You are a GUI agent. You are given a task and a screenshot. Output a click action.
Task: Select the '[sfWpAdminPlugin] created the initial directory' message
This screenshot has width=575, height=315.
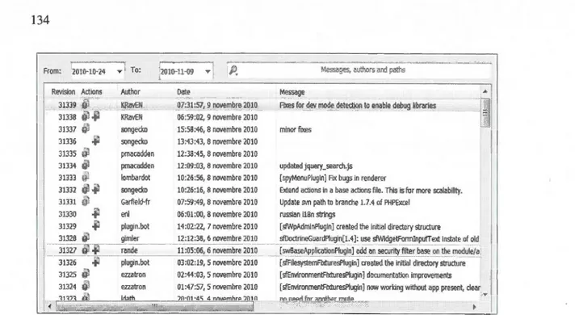[x=359, y=227]
